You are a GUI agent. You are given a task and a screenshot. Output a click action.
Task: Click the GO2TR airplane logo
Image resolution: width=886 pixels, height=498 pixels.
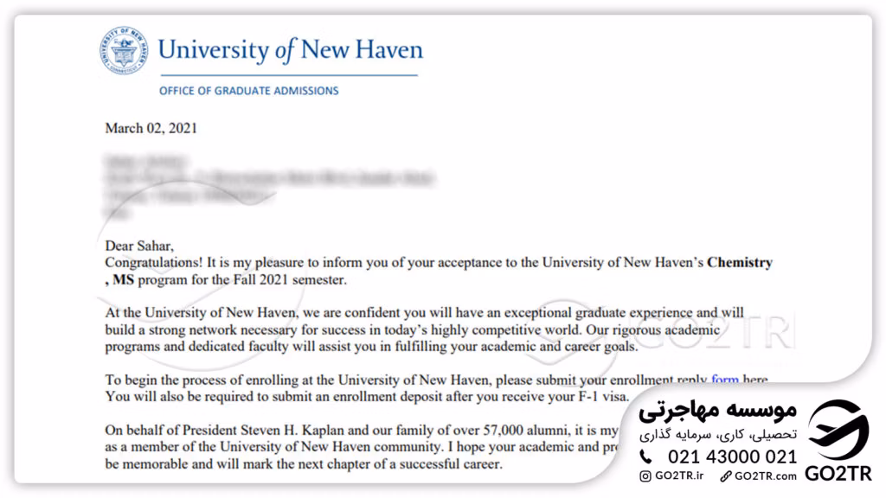click(838, 430)
